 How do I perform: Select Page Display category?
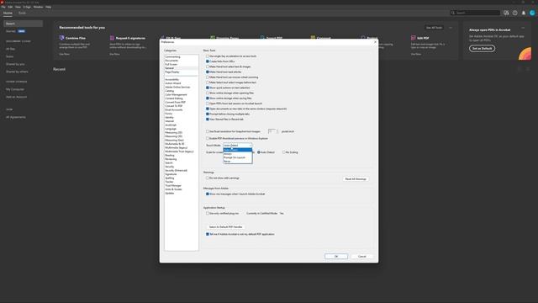[172, 72]
